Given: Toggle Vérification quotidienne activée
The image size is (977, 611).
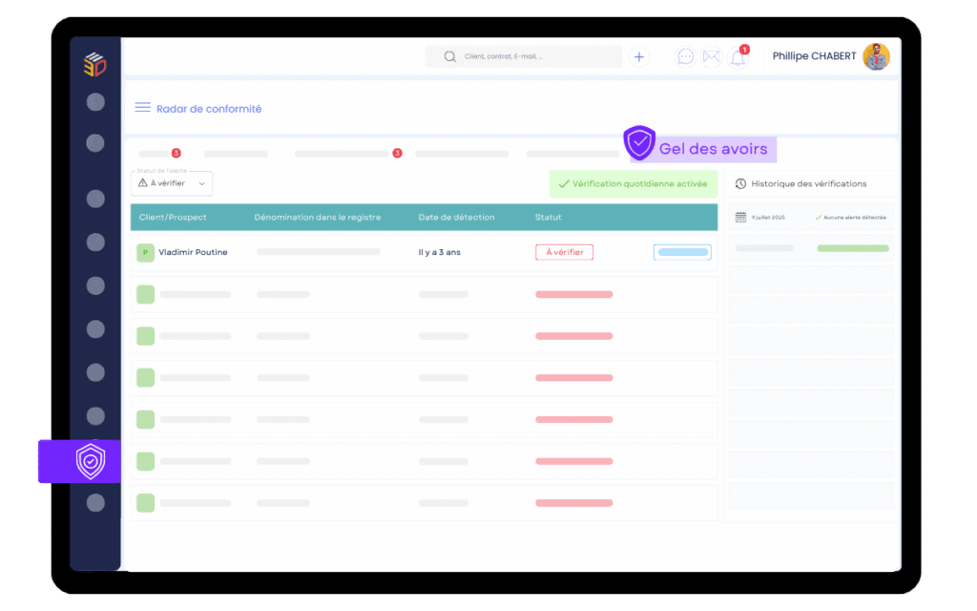Looking at the screenshot, I should point(633,183).
